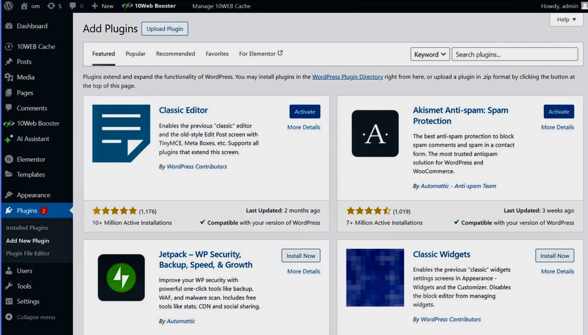
Task: Click the Collapse menu arrow icon
Action: tap(9, 317)
